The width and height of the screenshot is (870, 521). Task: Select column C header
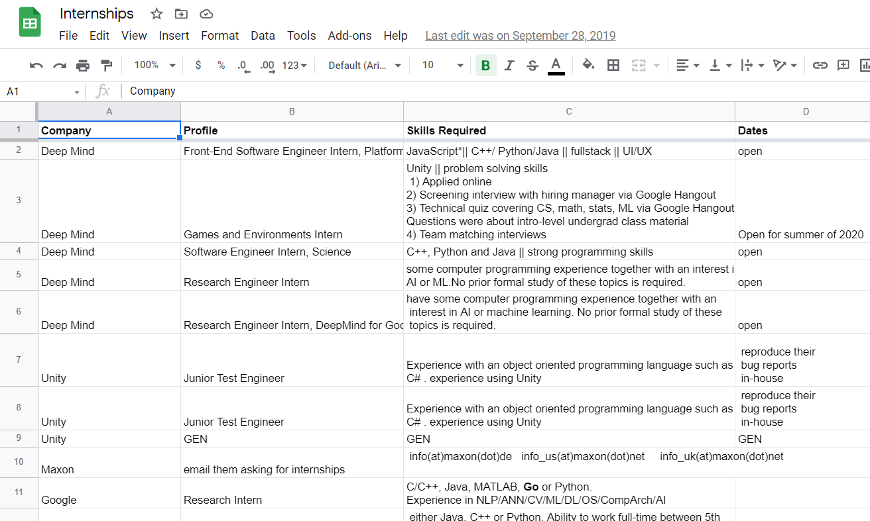coord(569,111)
